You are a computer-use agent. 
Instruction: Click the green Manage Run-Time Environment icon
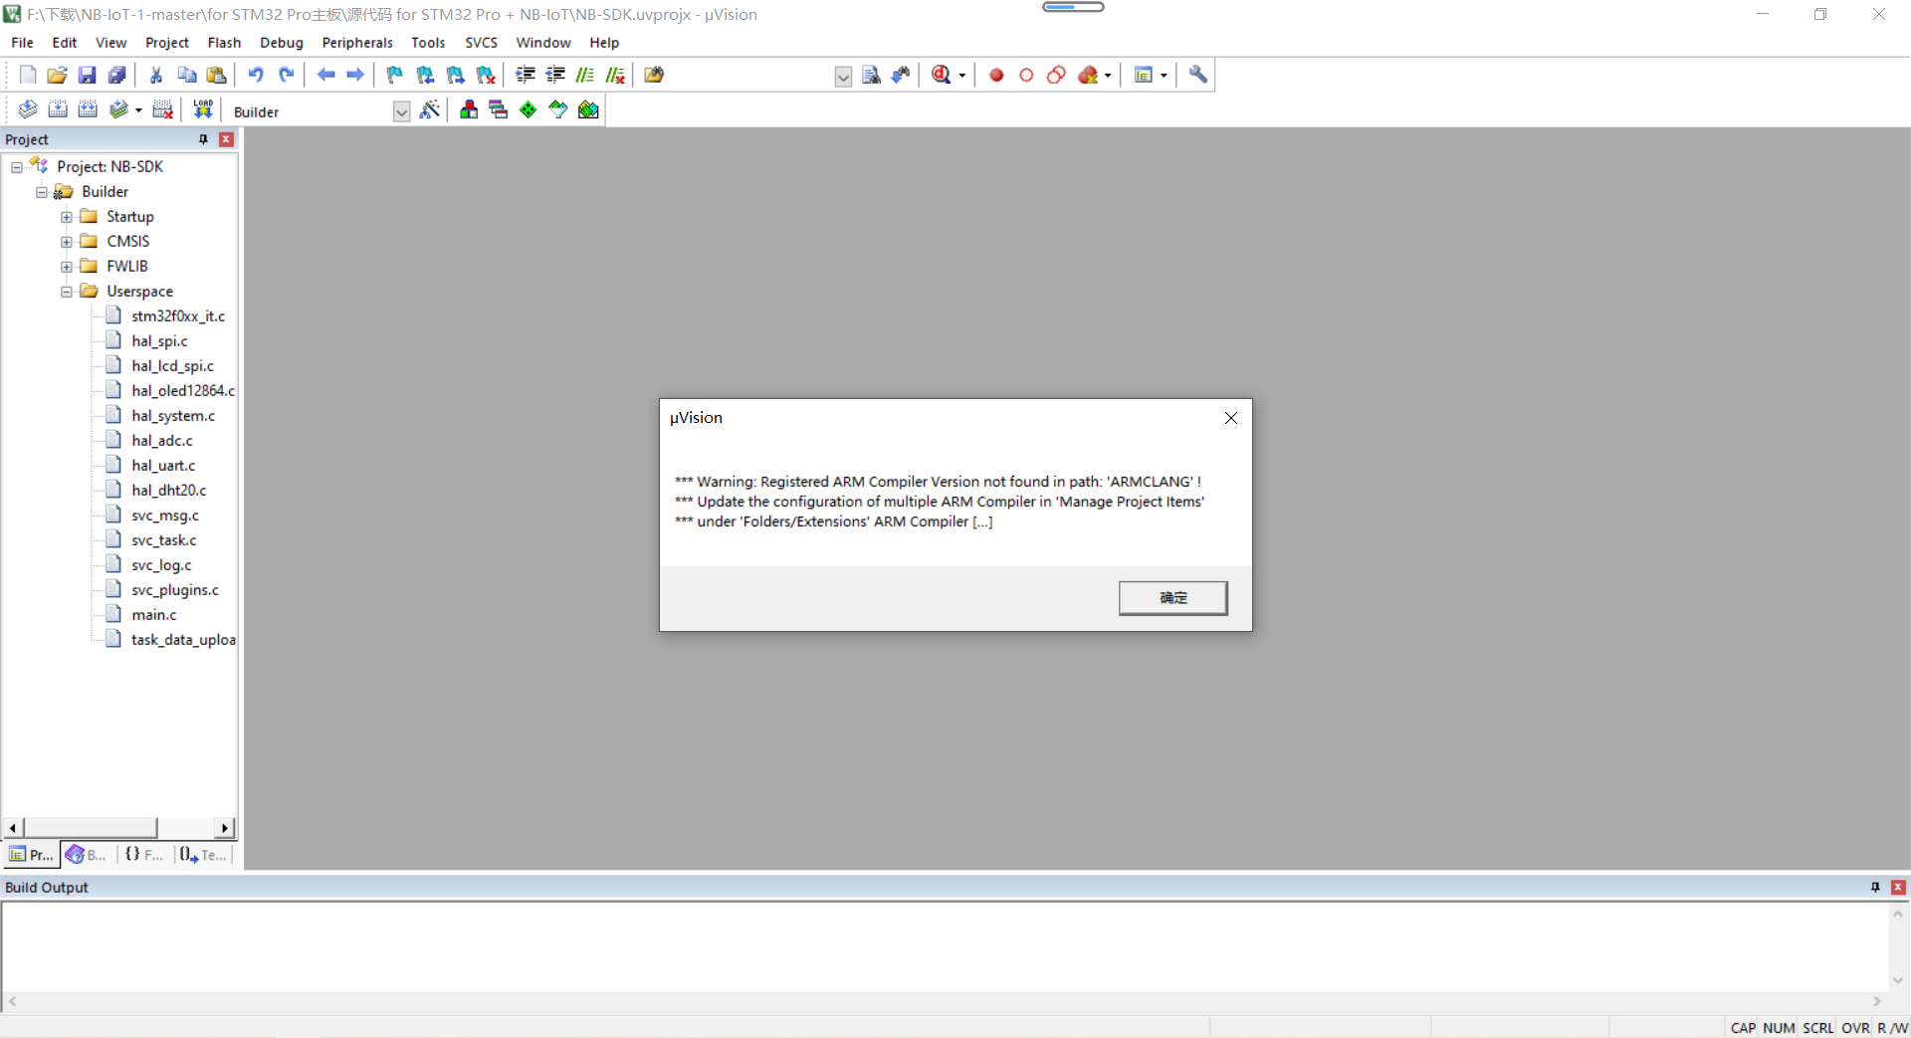[529, 109]
